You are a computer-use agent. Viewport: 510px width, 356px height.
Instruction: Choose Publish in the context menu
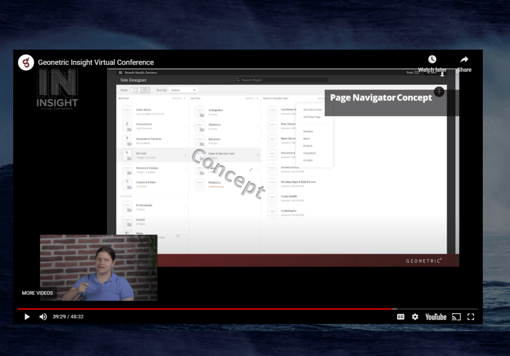[308, 146]
